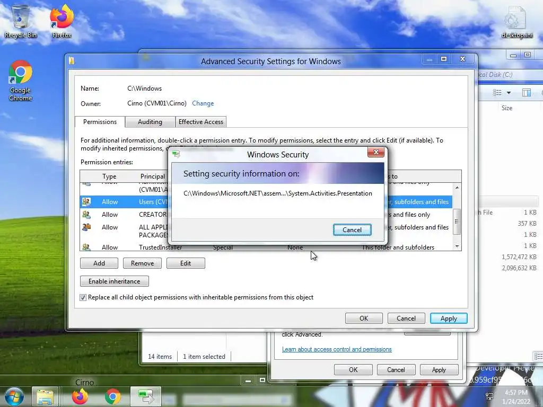This screenshot has height=407, width=543.
Task: Click the 2,096,632 KB file size row
Action: coord(519,268)
